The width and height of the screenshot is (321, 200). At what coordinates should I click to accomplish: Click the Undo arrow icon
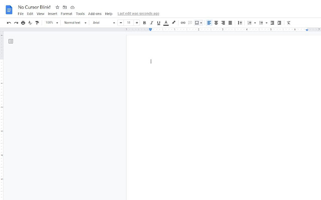pyautogui.click(x=9, y=22)
